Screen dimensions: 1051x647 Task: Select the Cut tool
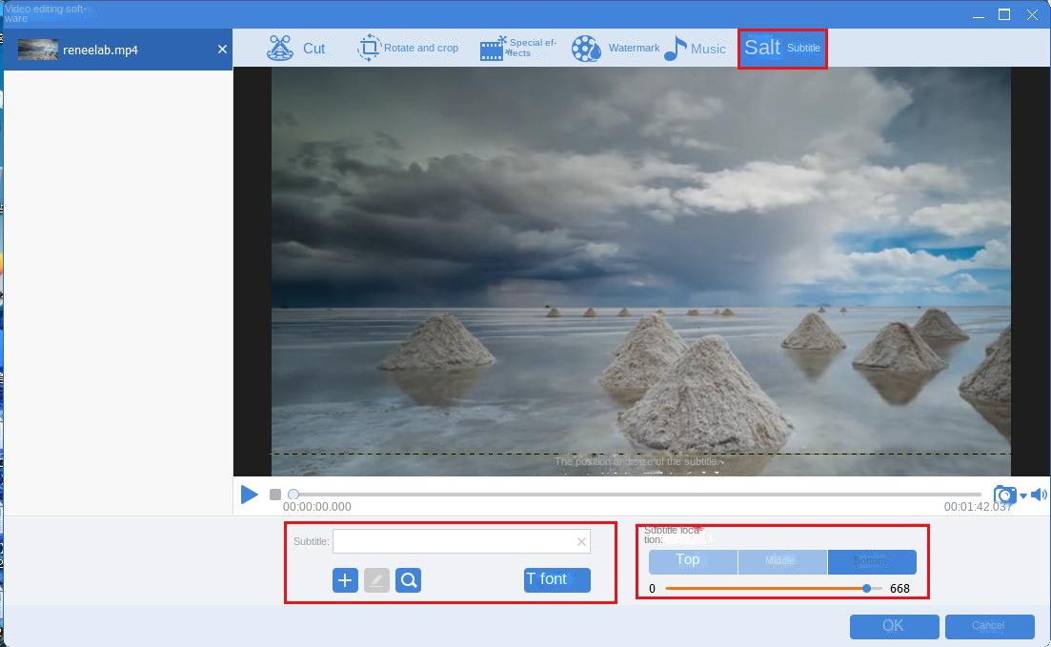pos(299,46)
